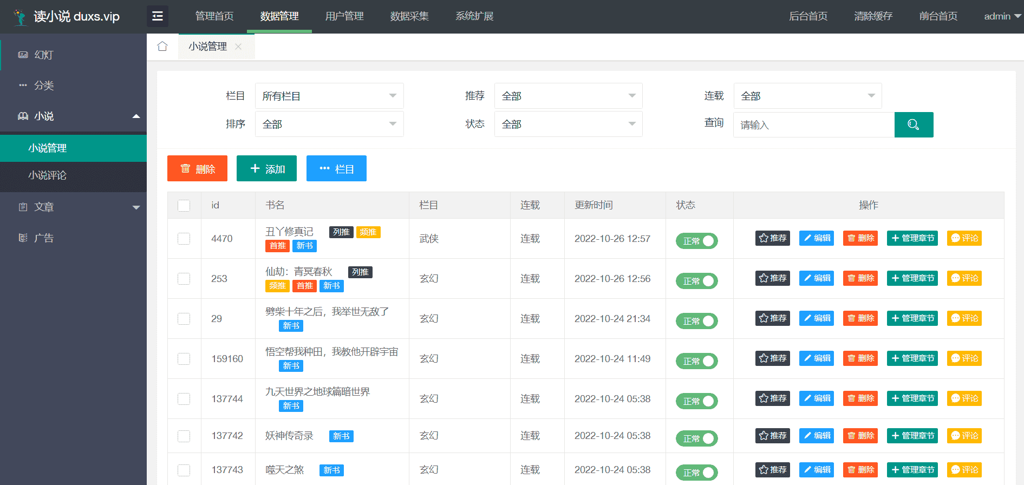Tick the checkbox for book 137744

[x=184, y=399]
